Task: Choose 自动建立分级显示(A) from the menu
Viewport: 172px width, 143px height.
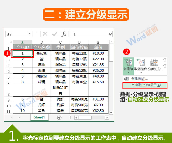Action: tap(146, 85)
